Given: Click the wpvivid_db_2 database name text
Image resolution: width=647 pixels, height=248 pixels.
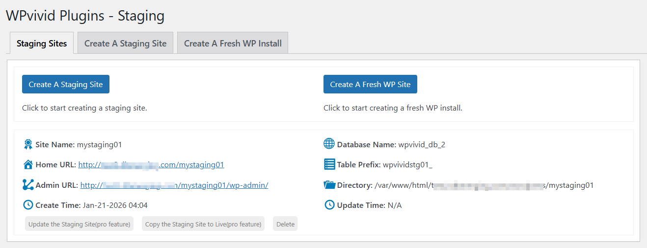Looking at the screenshot, I should tap(422, 145).
